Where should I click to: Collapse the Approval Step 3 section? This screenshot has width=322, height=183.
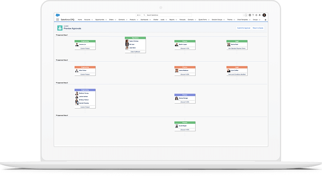[57, 83]
